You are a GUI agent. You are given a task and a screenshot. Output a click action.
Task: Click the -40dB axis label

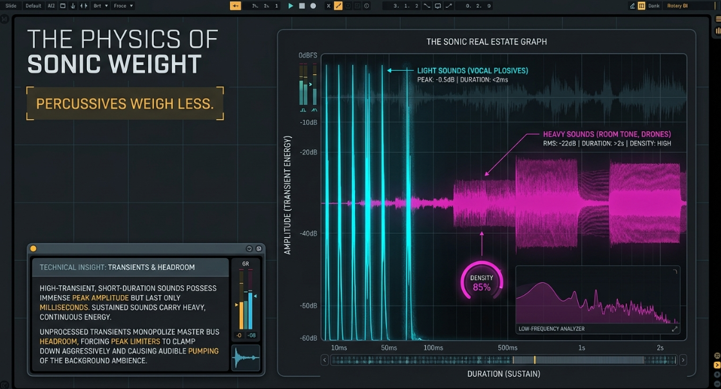pos(309,234)
